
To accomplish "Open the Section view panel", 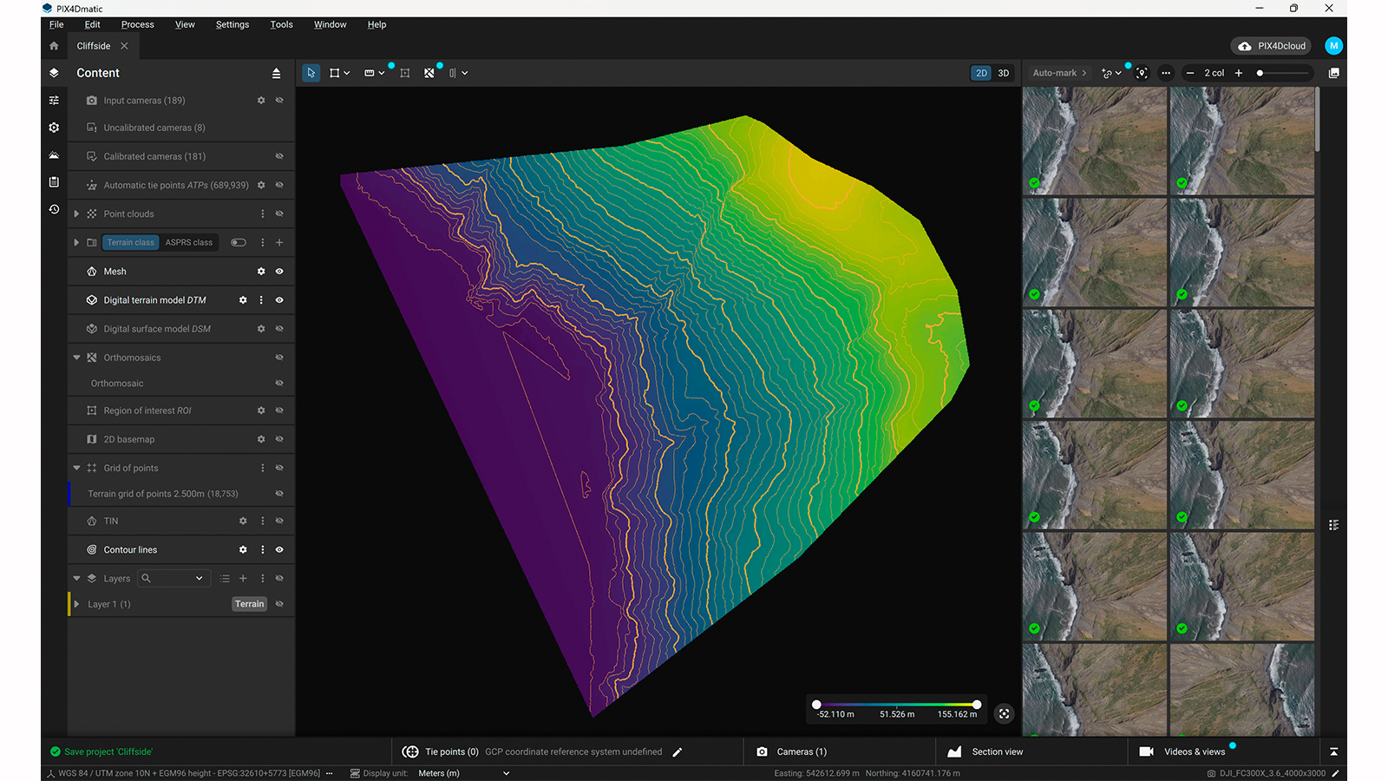I will pos(997,751).
